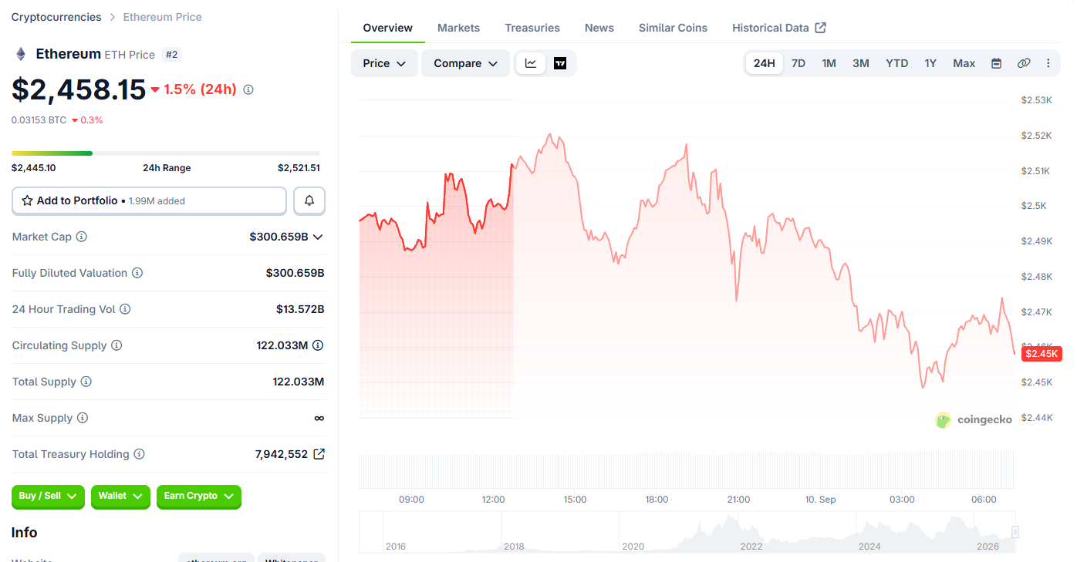Select the YTD time range

[897, 63]
